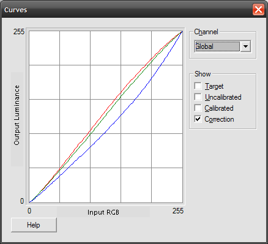
Task: Close the Curves dialog
Action: (x=258, y=10)
